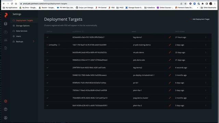Open Other Bookmarks folder
Viewport: 219px width, 123px height.
point(208,8)
